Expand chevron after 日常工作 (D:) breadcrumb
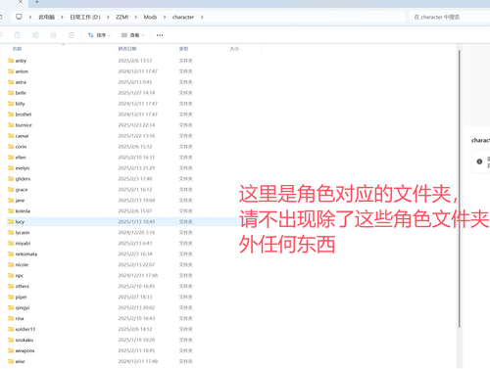Screen dimensions: 490x369 108,17
